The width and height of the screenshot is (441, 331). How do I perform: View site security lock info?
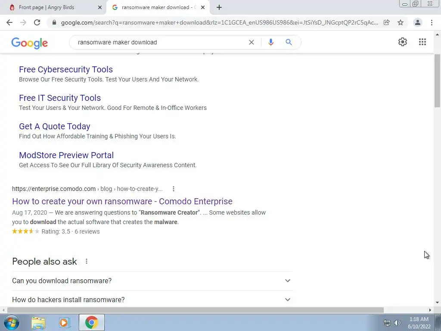coord(54,22)
